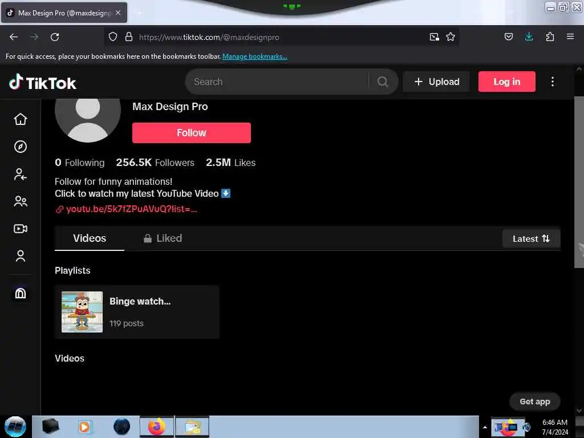Click the address bar icon left of the star
The width and height of the screenshot is (584, 438).
tap(434, 37)
